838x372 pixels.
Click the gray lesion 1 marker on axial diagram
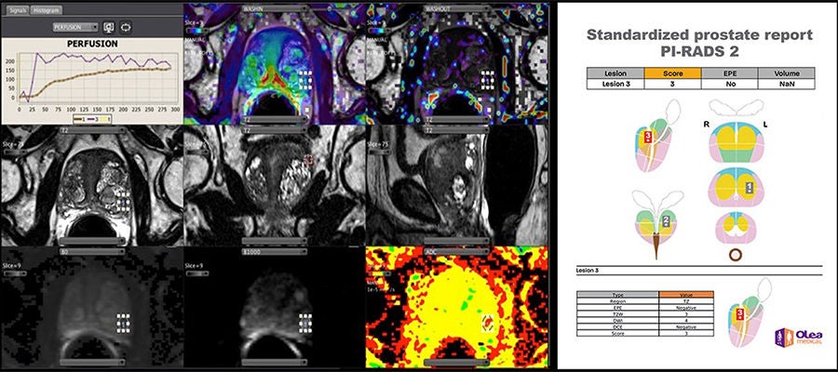pos(749,188)
